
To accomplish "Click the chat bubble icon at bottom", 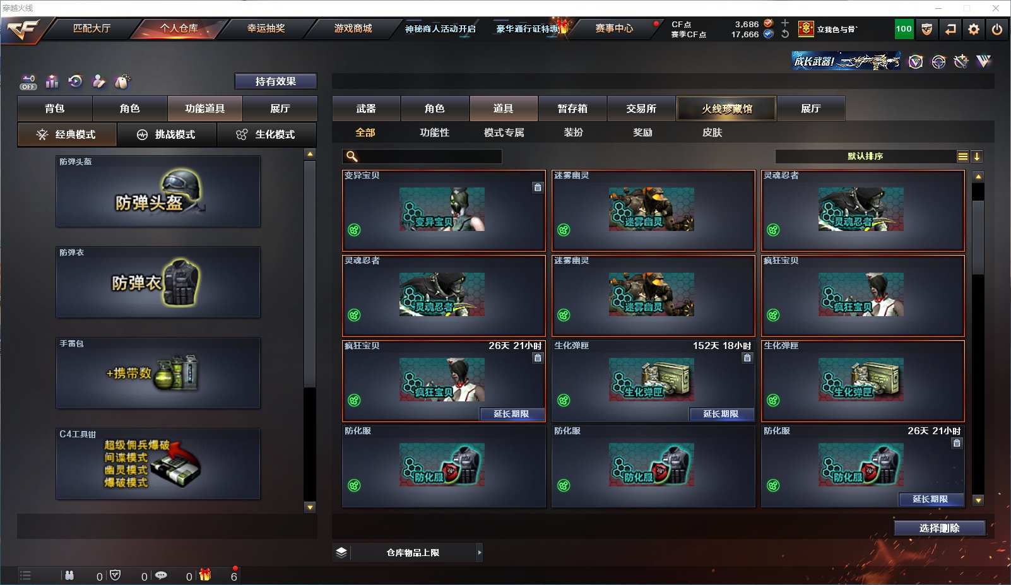I will (x=161, y=575).
